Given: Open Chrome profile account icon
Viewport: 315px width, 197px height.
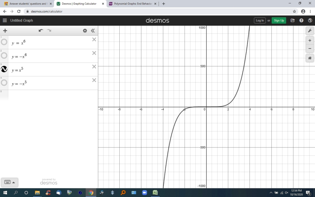Looking at the screenshot, I should click(x=303, y=11).
